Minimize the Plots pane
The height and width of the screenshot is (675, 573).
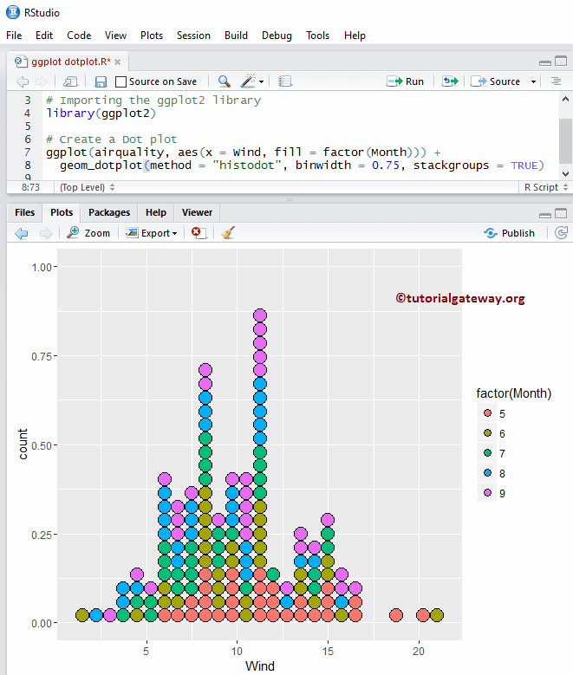pyautogui.click(x=545, y=215)
